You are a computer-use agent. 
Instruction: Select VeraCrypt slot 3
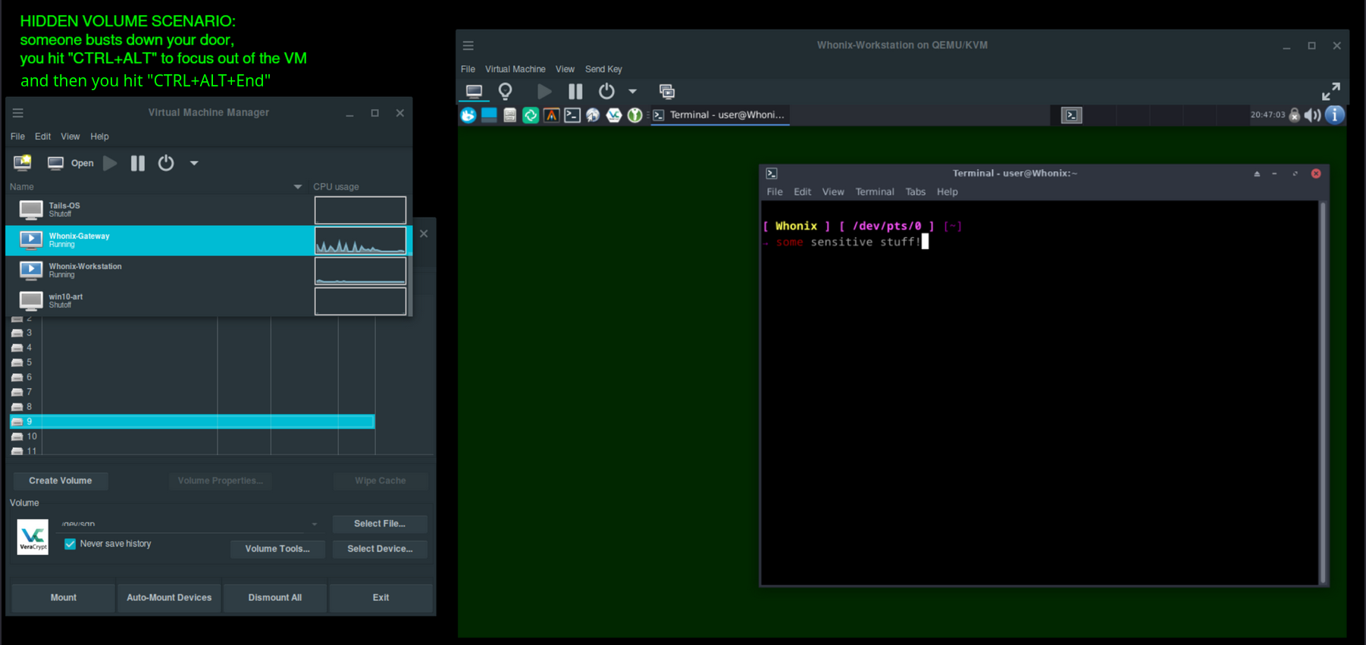[x=192, y=333]
